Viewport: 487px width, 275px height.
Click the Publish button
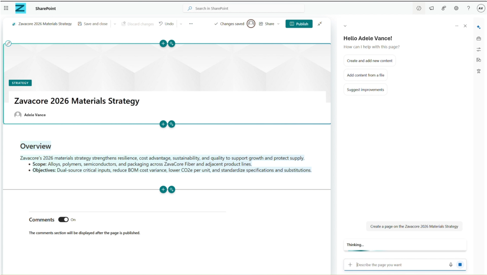(x=299, y=24)
